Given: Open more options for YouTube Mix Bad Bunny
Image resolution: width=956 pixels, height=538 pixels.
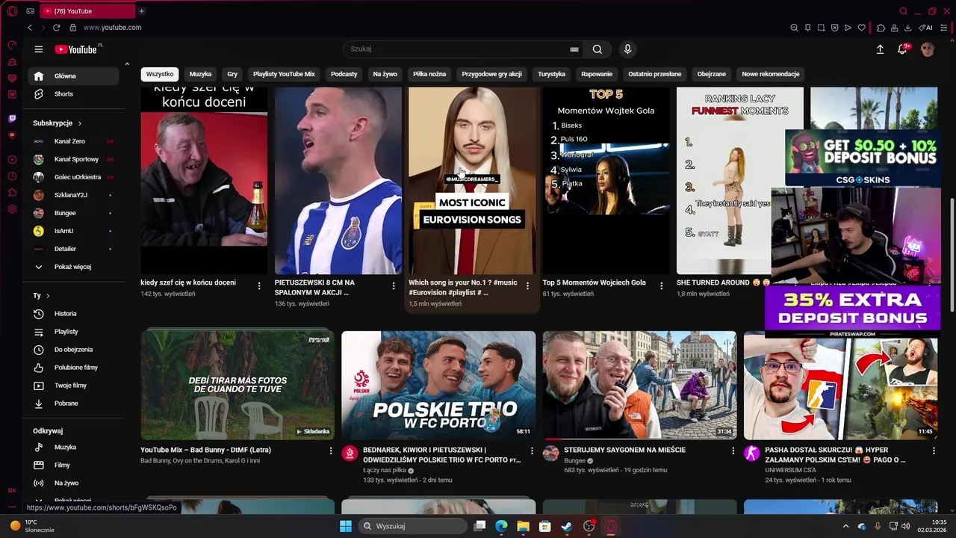Looking at the screenshot, I should click(x=331, y=451).
